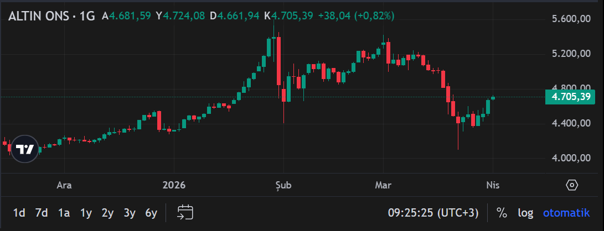Click the 5.600,00 price axis label
604x231 pixels.
572,19
